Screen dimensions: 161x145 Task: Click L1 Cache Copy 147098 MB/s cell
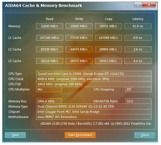108,38
